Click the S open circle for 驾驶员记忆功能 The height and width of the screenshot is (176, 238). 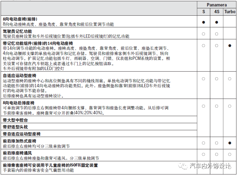pyautogui.click(x=203, y=34)
